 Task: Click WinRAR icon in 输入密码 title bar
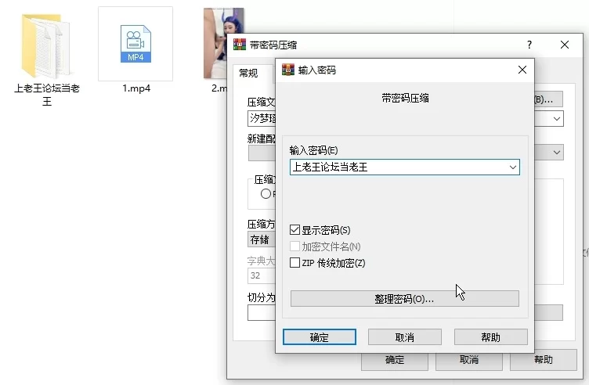point(287,70)
